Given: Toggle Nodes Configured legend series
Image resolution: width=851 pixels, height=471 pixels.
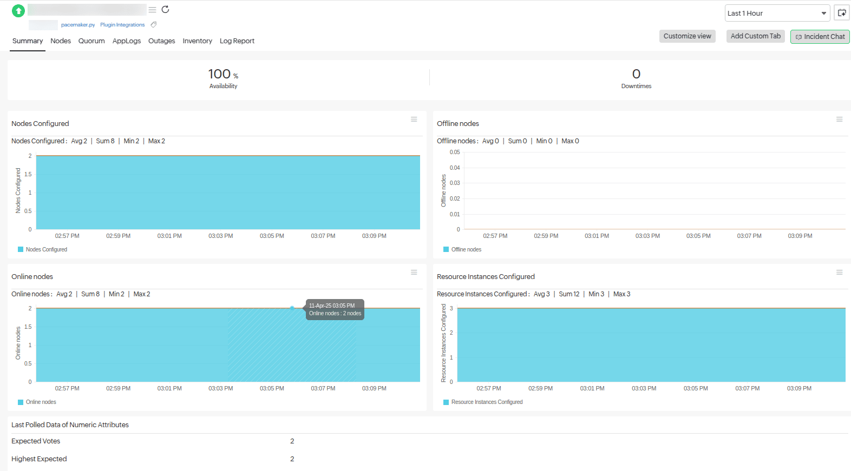Looking at the screenshot, I should pyautogui.click(x=43, y=249).
